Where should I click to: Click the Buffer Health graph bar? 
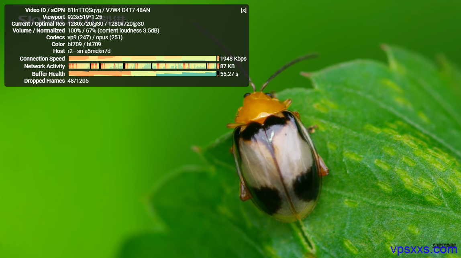[x=144, y=74]
